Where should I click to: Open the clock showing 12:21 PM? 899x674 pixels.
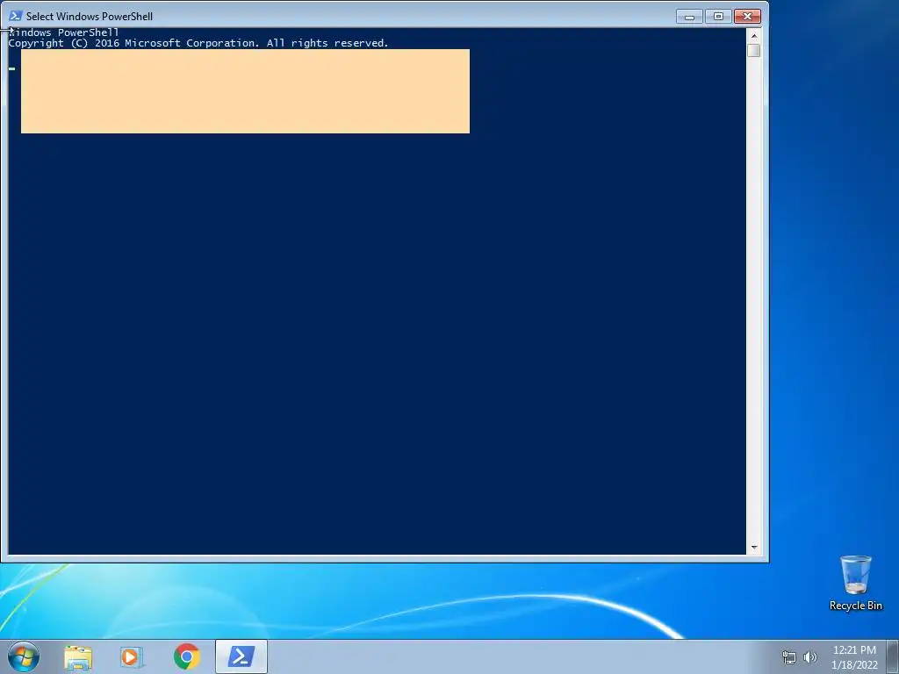(854, 657)
